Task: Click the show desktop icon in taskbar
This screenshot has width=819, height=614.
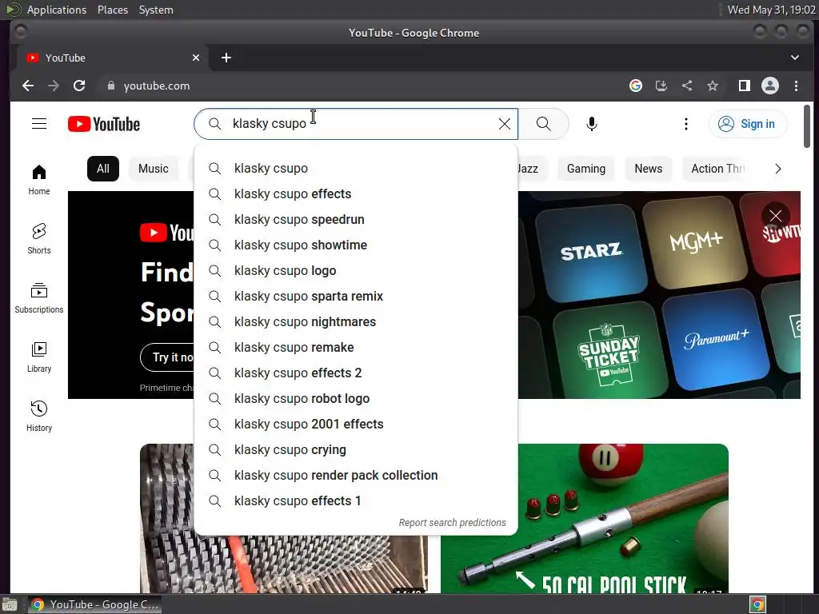Action: [10, 604]
